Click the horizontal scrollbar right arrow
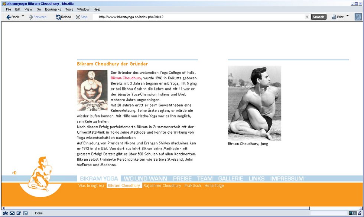Image resolution: width=364 pixels, height=217 pixels. pos(361,208)
